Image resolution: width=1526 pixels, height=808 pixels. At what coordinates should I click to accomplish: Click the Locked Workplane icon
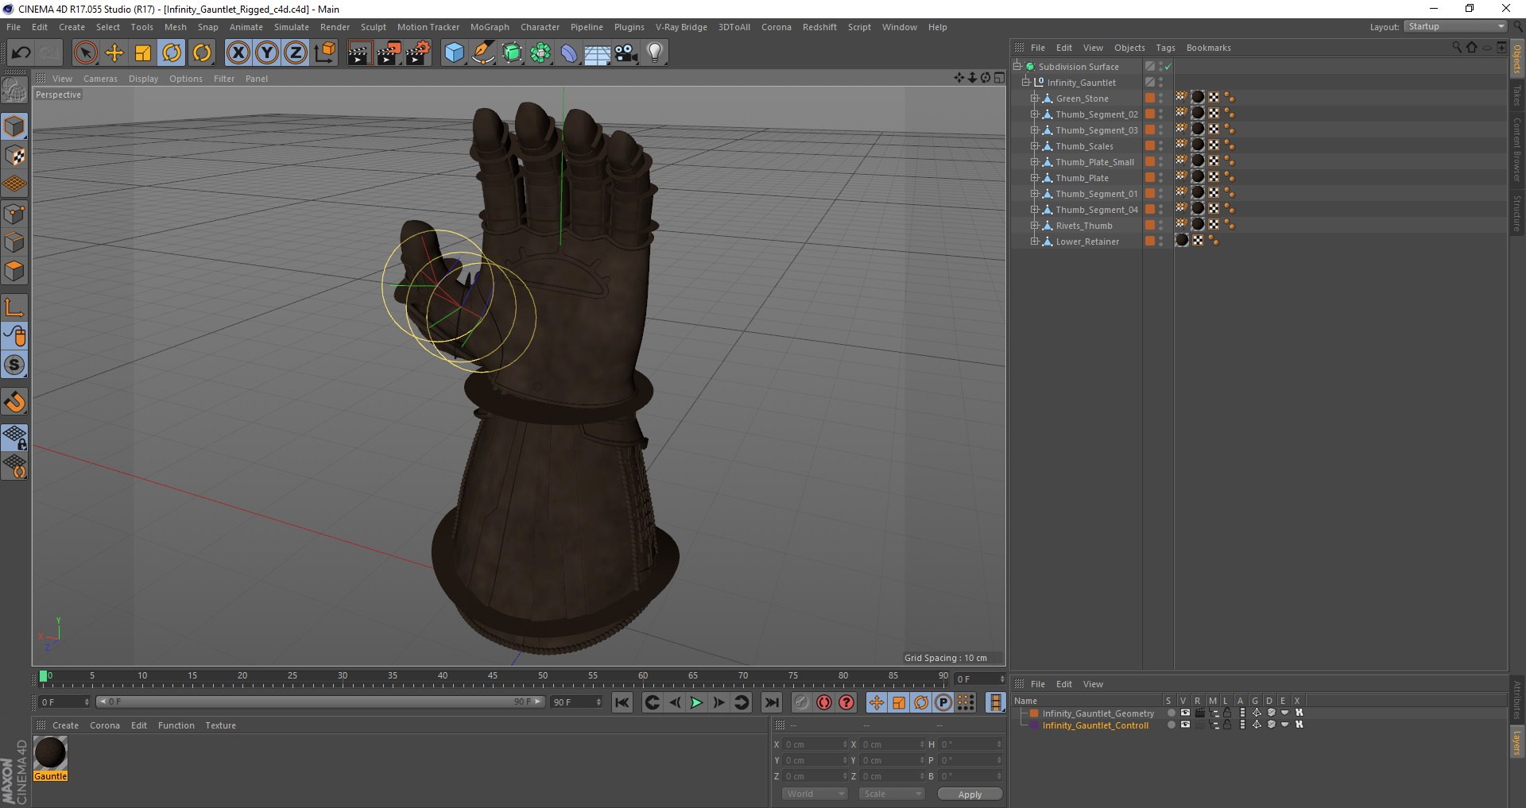(x=14, y=438)
